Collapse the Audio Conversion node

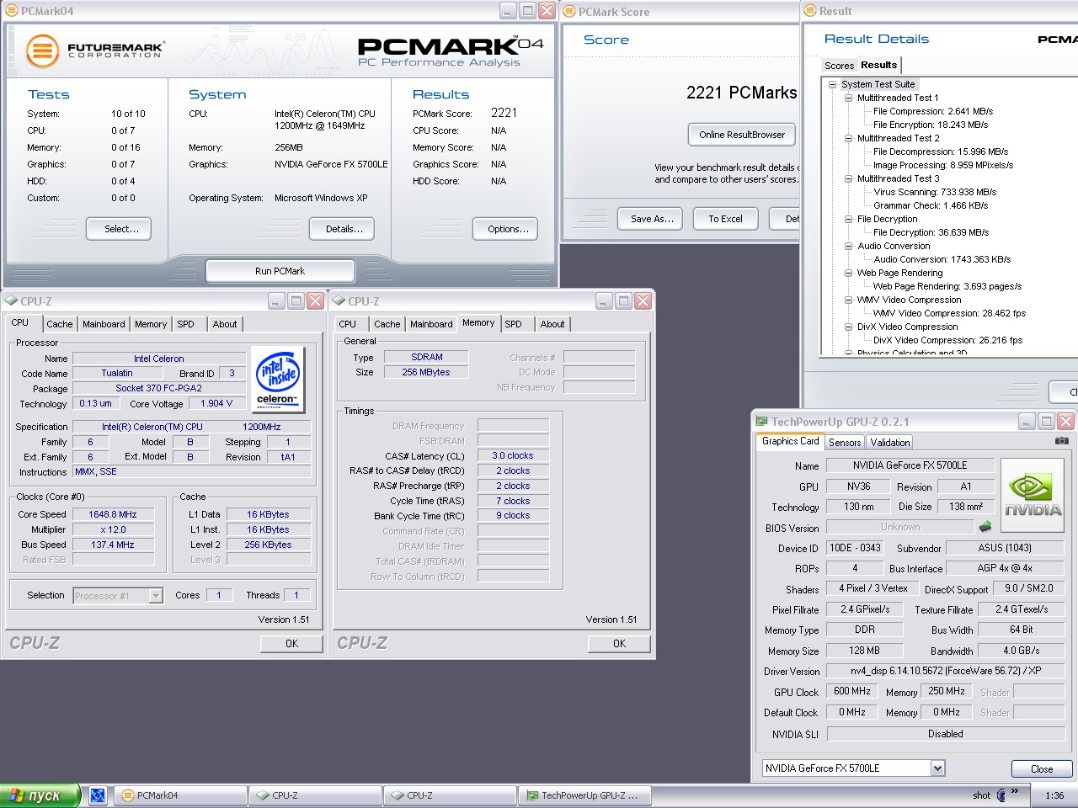point(849,246)
